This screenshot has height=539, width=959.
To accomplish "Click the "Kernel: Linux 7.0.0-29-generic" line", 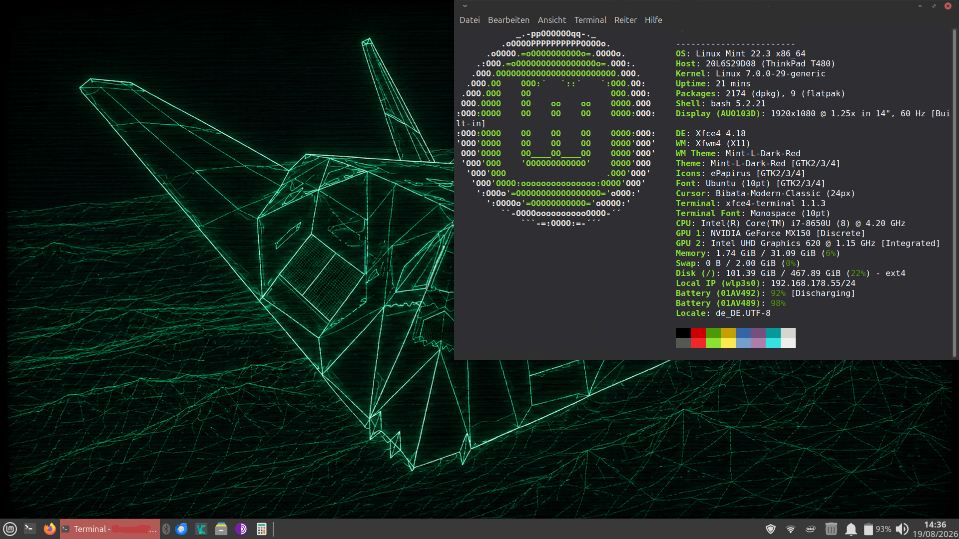I will point(751,74).
